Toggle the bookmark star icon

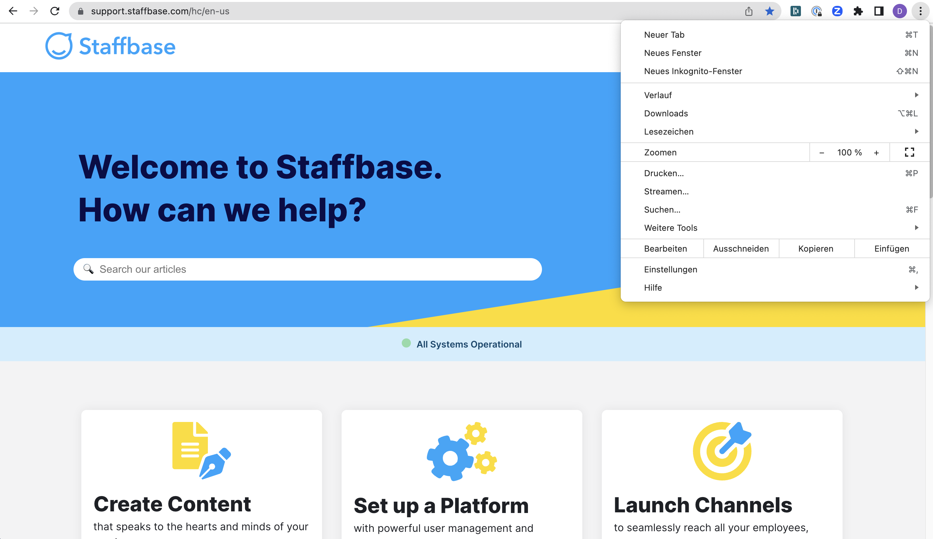point(769,11)
